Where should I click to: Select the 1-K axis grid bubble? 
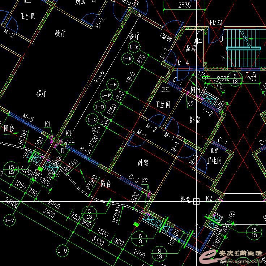click(127, 59)
